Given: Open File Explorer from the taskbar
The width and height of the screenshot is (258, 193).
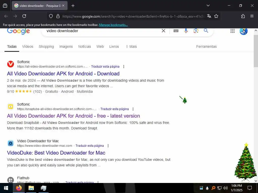Looking at the screenshot, I should click(x=31, y=188).
